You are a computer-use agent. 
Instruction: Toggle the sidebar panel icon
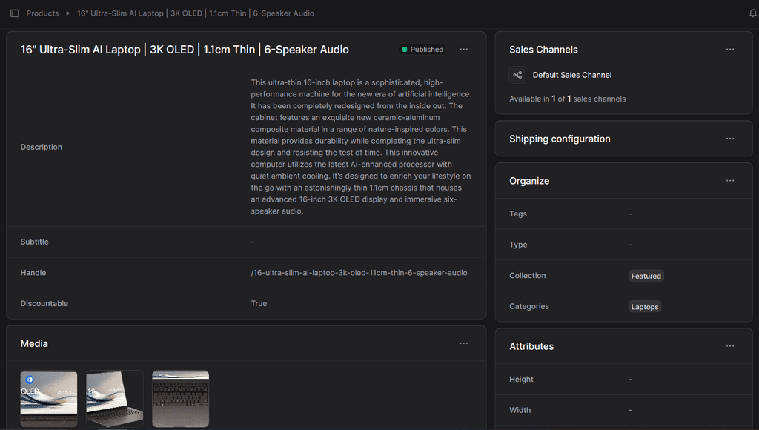pos(15,13)
